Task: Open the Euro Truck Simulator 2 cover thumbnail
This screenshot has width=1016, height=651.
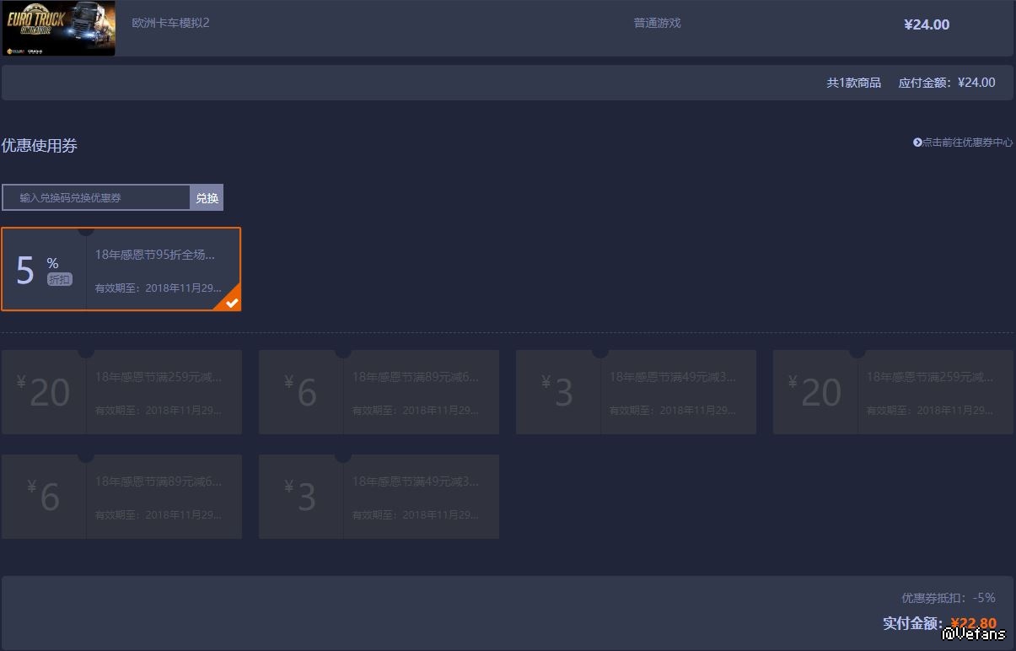Action: pyautogui.click(x=58, y=28)
